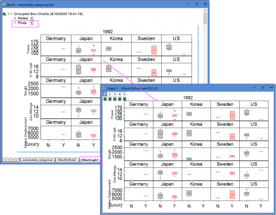Viewport: 276px width, 215px height.
Task: Click the Graph1 window title icon
Action: (104, 88)
